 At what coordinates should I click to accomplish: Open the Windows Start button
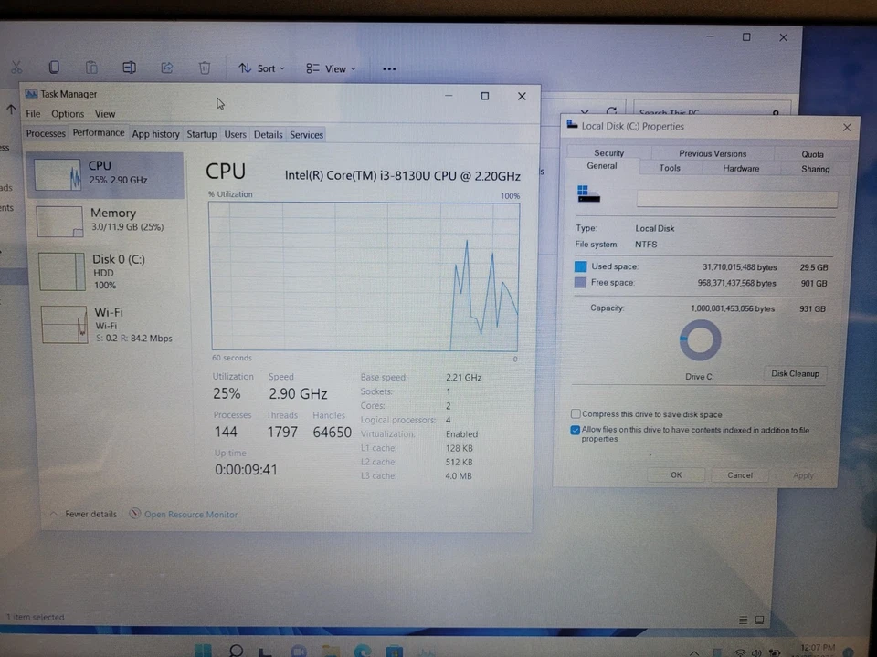tap(204, 651)
